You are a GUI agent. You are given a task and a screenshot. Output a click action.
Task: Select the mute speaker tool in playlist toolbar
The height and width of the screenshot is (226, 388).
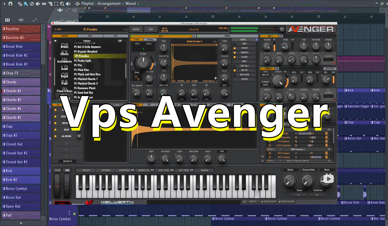point(38,4)
